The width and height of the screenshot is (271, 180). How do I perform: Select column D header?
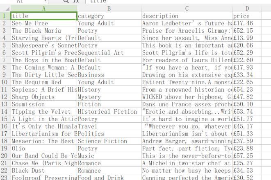click(247, 9)
